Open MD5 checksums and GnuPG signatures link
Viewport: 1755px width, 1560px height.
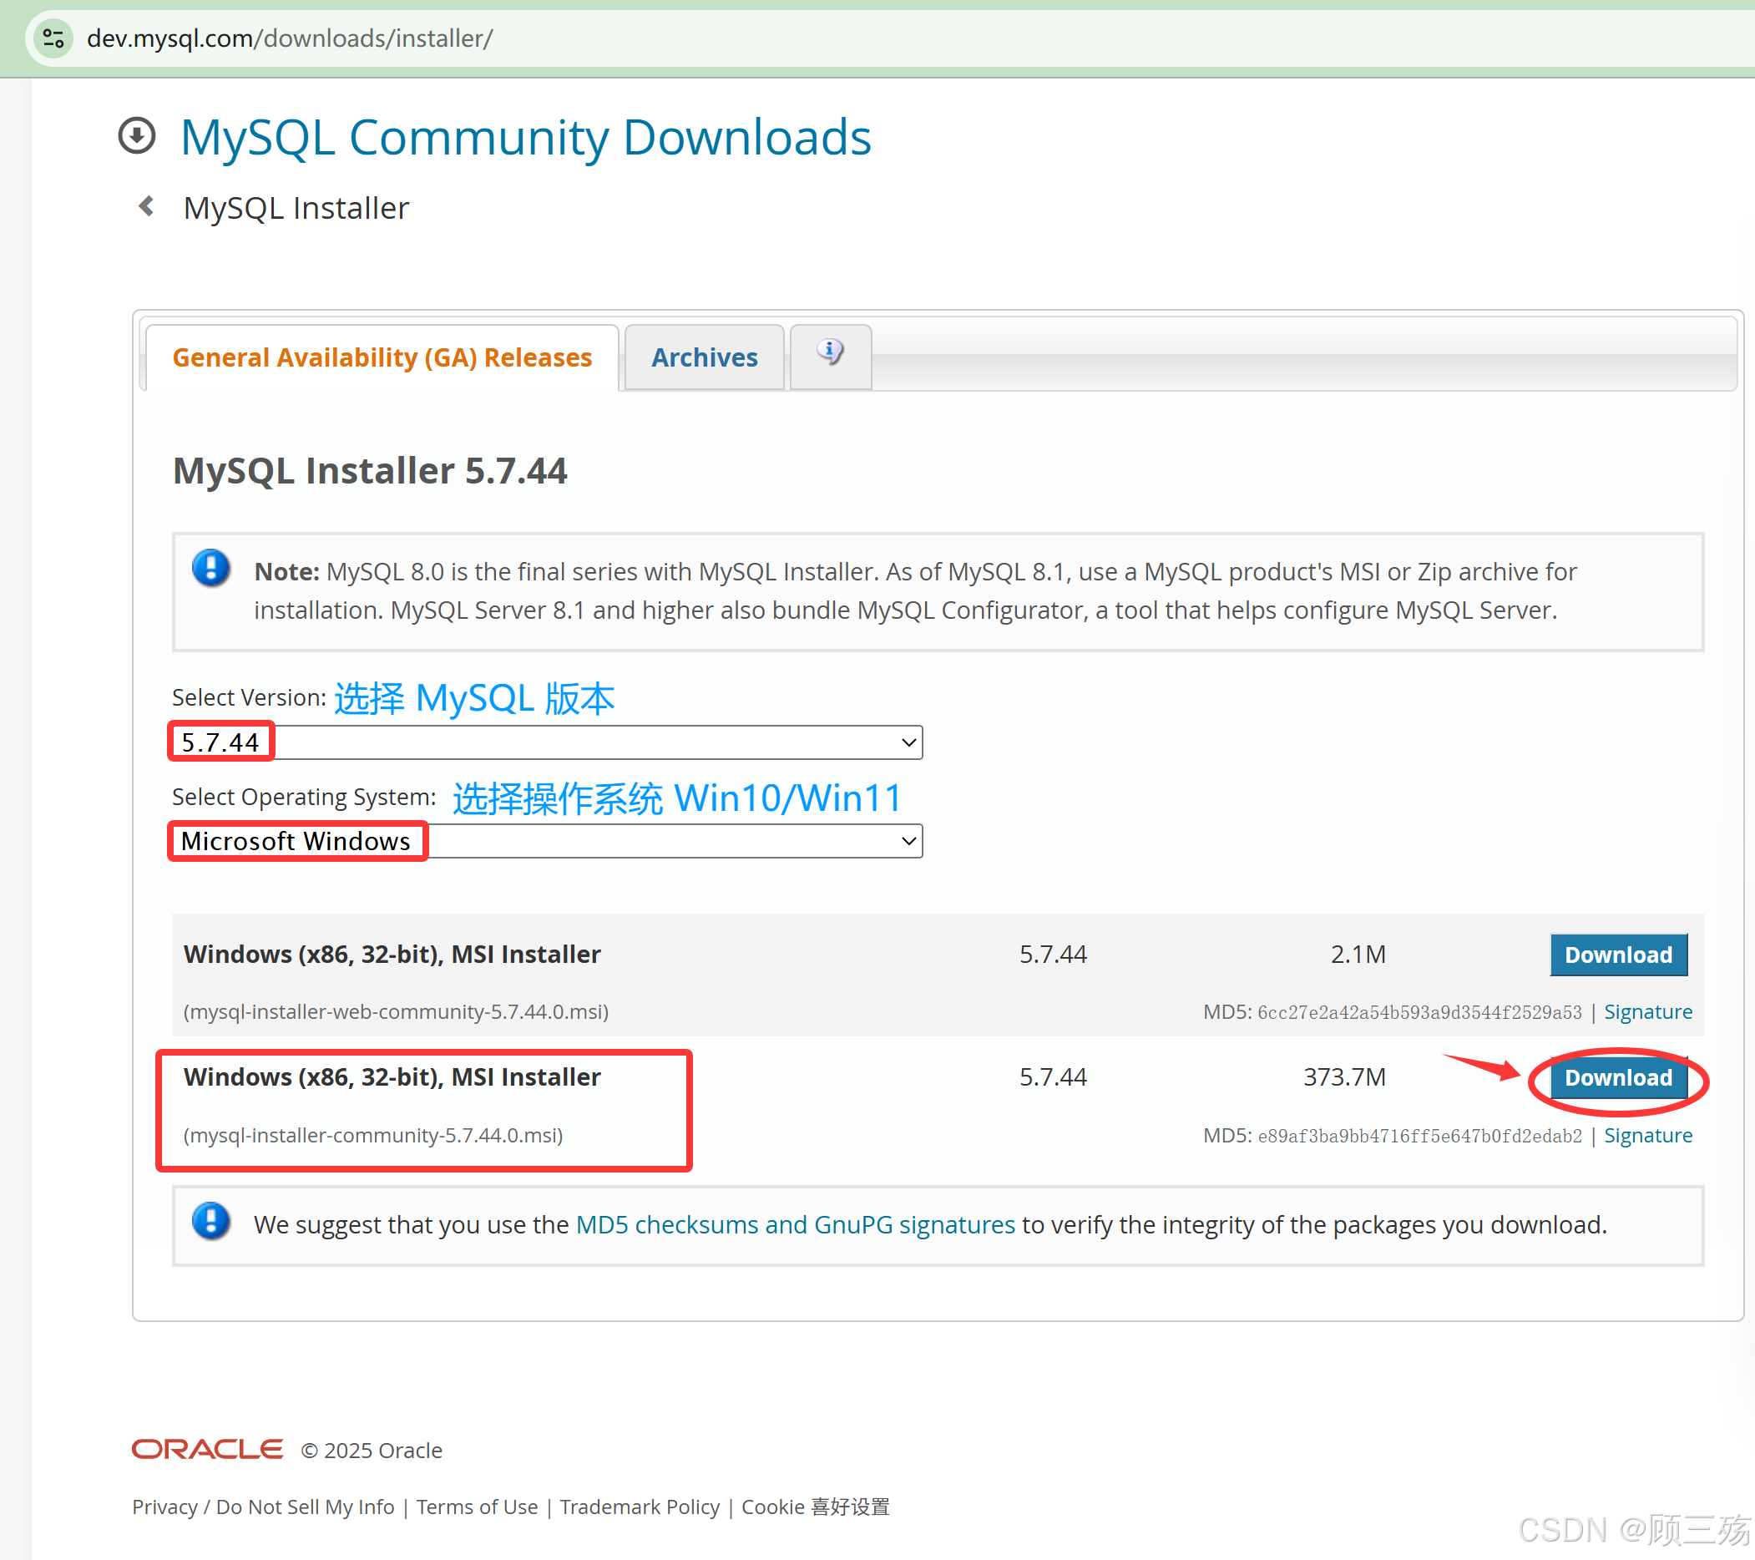coord(795,1224)
